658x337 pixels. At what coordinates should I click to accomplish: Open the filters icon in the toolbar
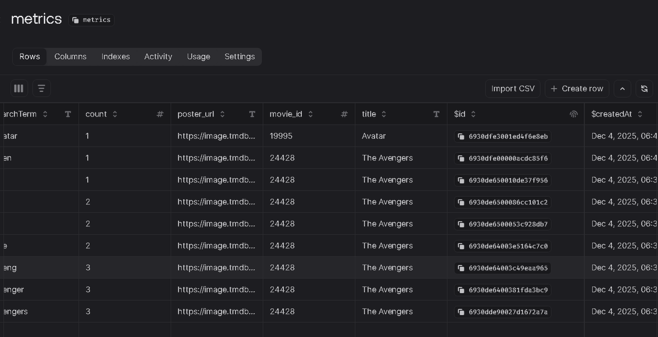pos(41,88)
